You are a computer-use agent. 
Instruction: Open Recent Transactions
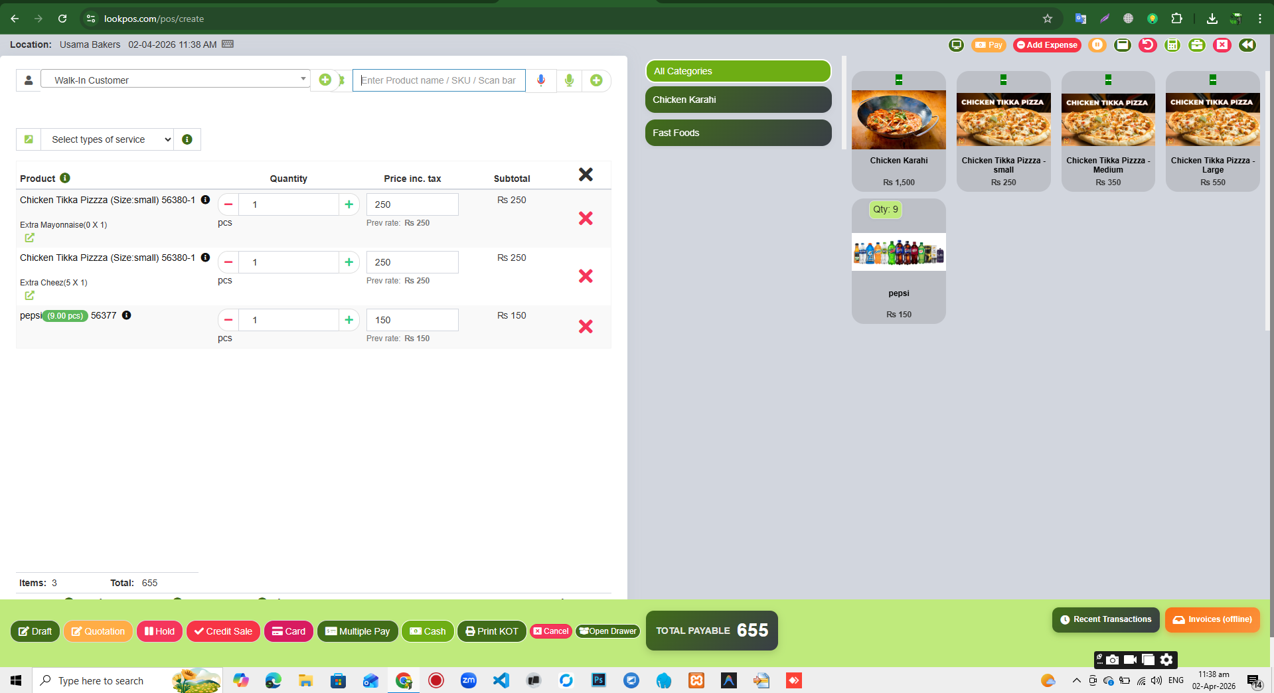tap(1105, 619)
